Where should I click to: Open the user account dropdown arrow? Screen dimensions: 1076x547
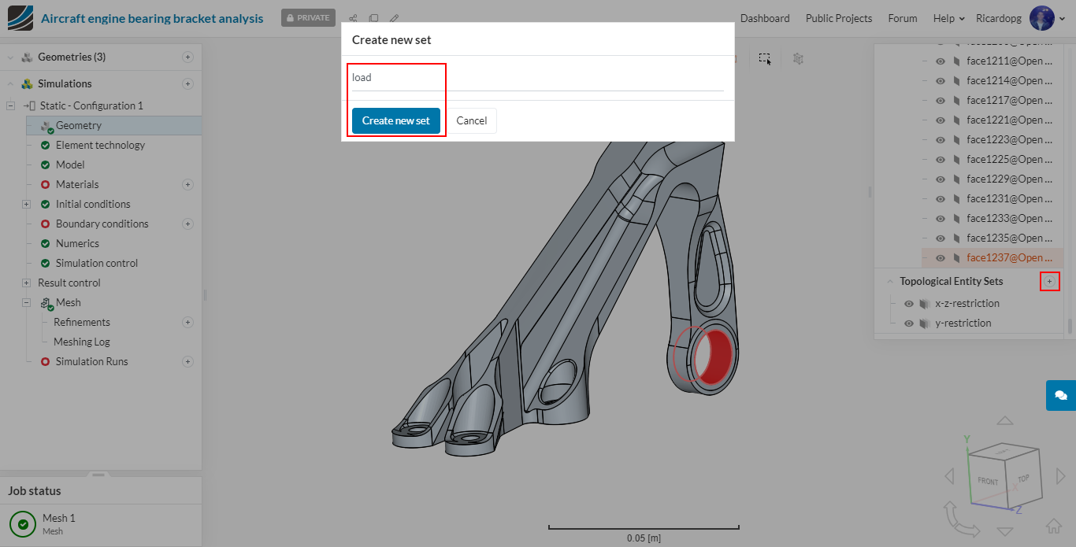pos(1063,18)
